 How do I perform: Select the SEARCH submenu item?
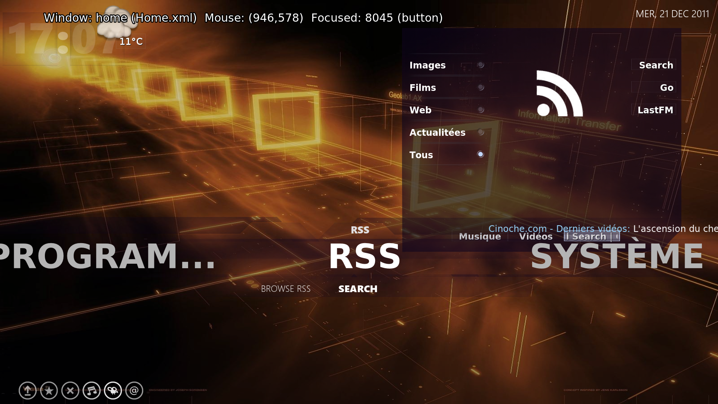point(358,289)
